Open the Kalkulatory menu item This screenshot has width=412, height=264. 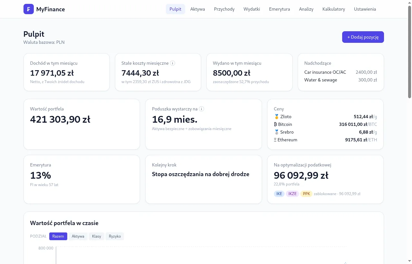coord(334,9)
